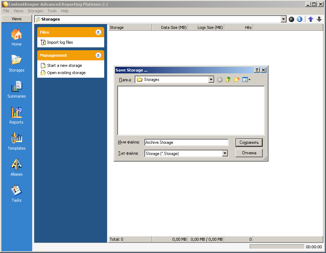Viewport: 326px width, 253px height.
Task: Click the 0,00 MB / 0,00 MB cell
Action: coord(207,239)
